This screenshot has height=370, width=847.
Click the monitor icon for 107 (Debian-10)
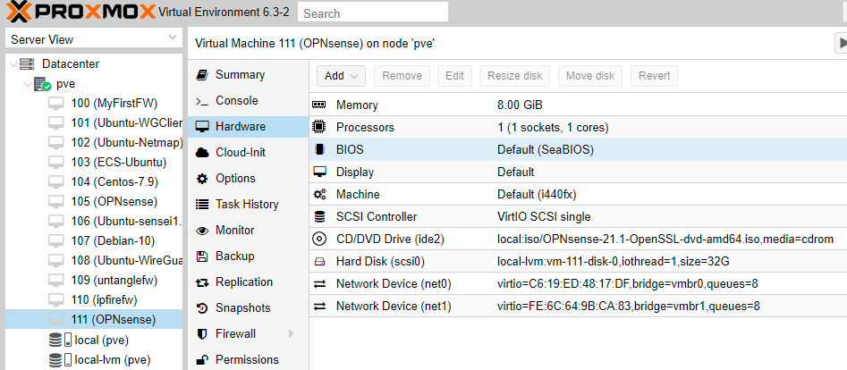click(56, 241)
